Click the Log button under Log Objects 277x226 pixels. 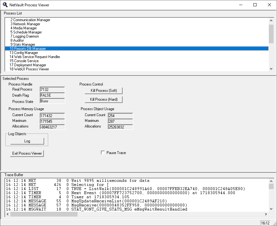(27, 141)
